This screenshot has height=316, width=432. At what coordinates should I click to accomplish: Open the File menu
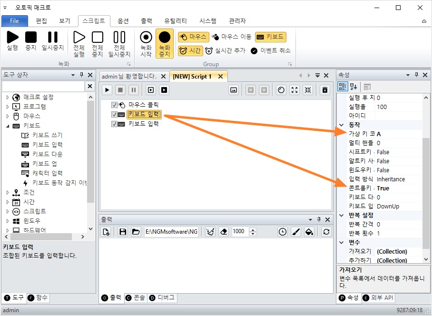(x=15, y=21)
